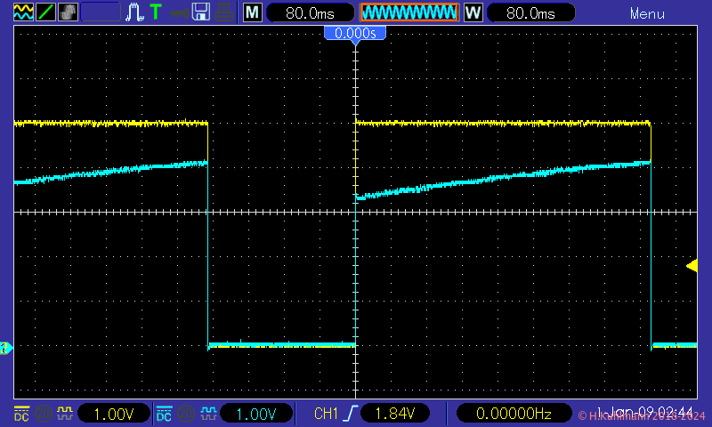Click the dual waveform display icon
The image size is (712, 427).
23,12
